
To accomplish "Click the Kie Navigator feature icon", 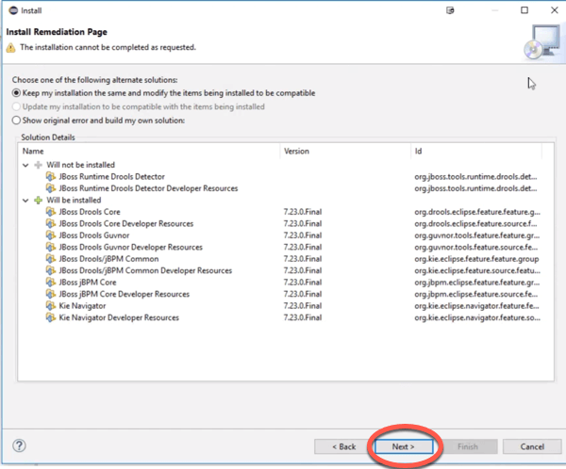I will tap(50, 306).
